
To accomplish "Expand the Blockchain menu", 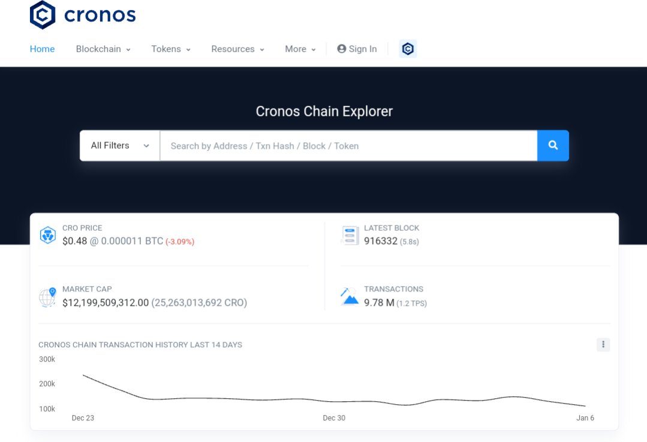I will [x=103, y=49].
